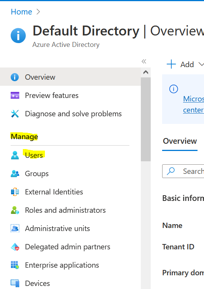Click the Delegated admin partners icon
204x289 pixels.
pyautogui.click(x=15, y=247)
